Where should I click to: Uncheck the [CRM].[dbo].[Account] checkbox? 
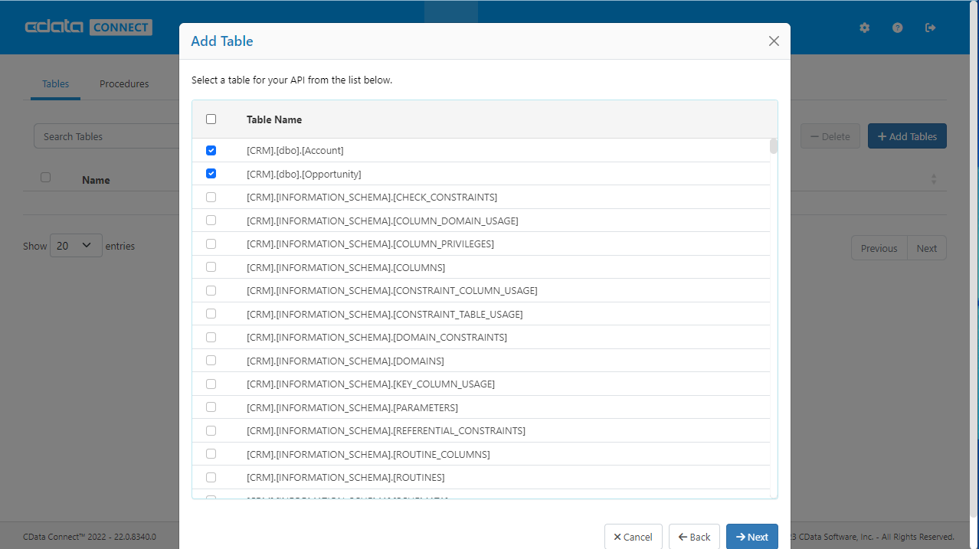[x=211, y=150]
